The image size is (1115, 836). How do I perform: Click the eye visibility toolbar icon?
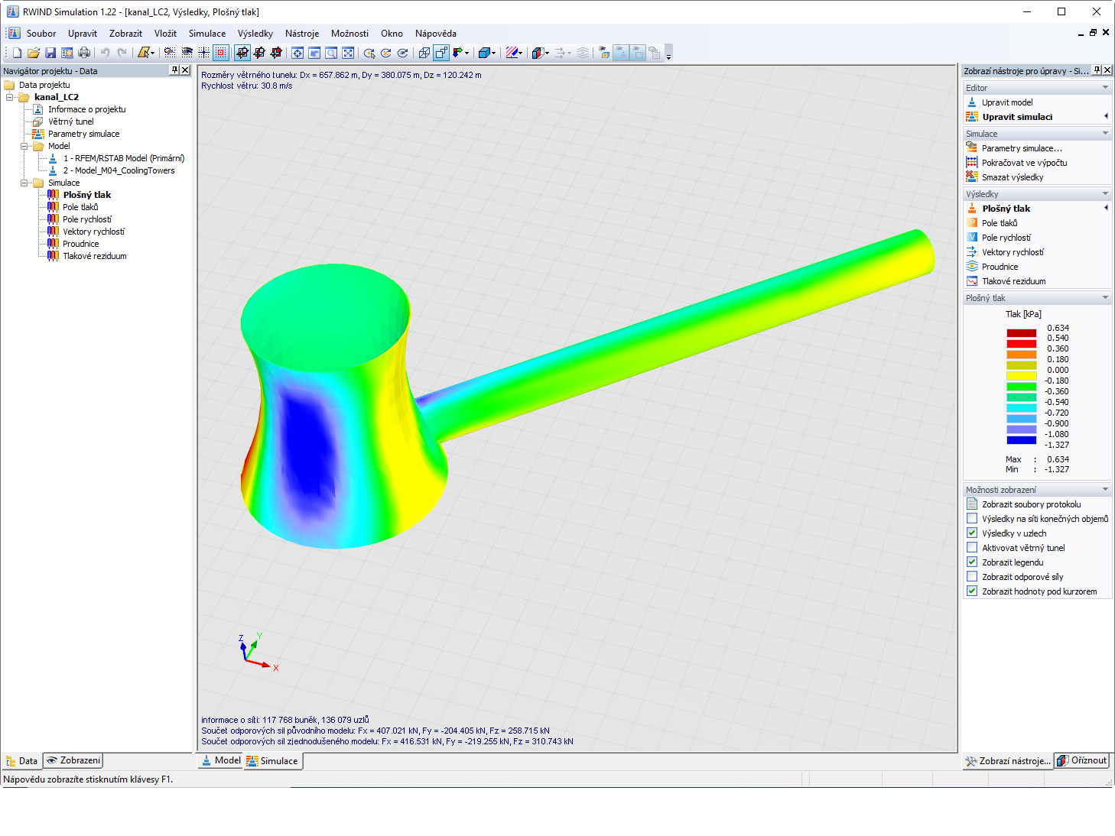tap(187, 53)
